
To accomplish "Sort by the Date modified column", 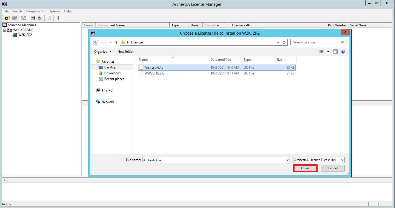I will coord(225,59).
